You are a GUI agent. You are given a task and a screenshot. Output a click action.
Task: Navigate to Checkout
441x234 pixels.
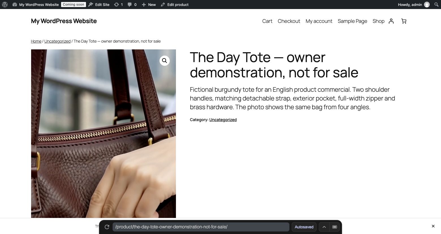289,21
